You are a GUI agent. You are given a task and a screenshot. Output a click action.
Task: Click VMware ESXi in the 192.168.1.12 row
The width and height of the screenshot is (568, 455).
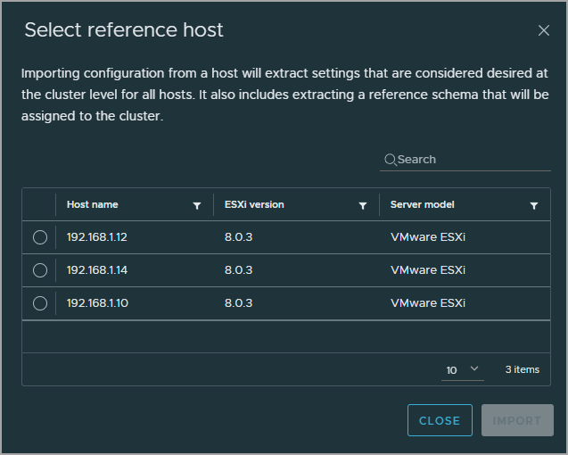(428, 237)
